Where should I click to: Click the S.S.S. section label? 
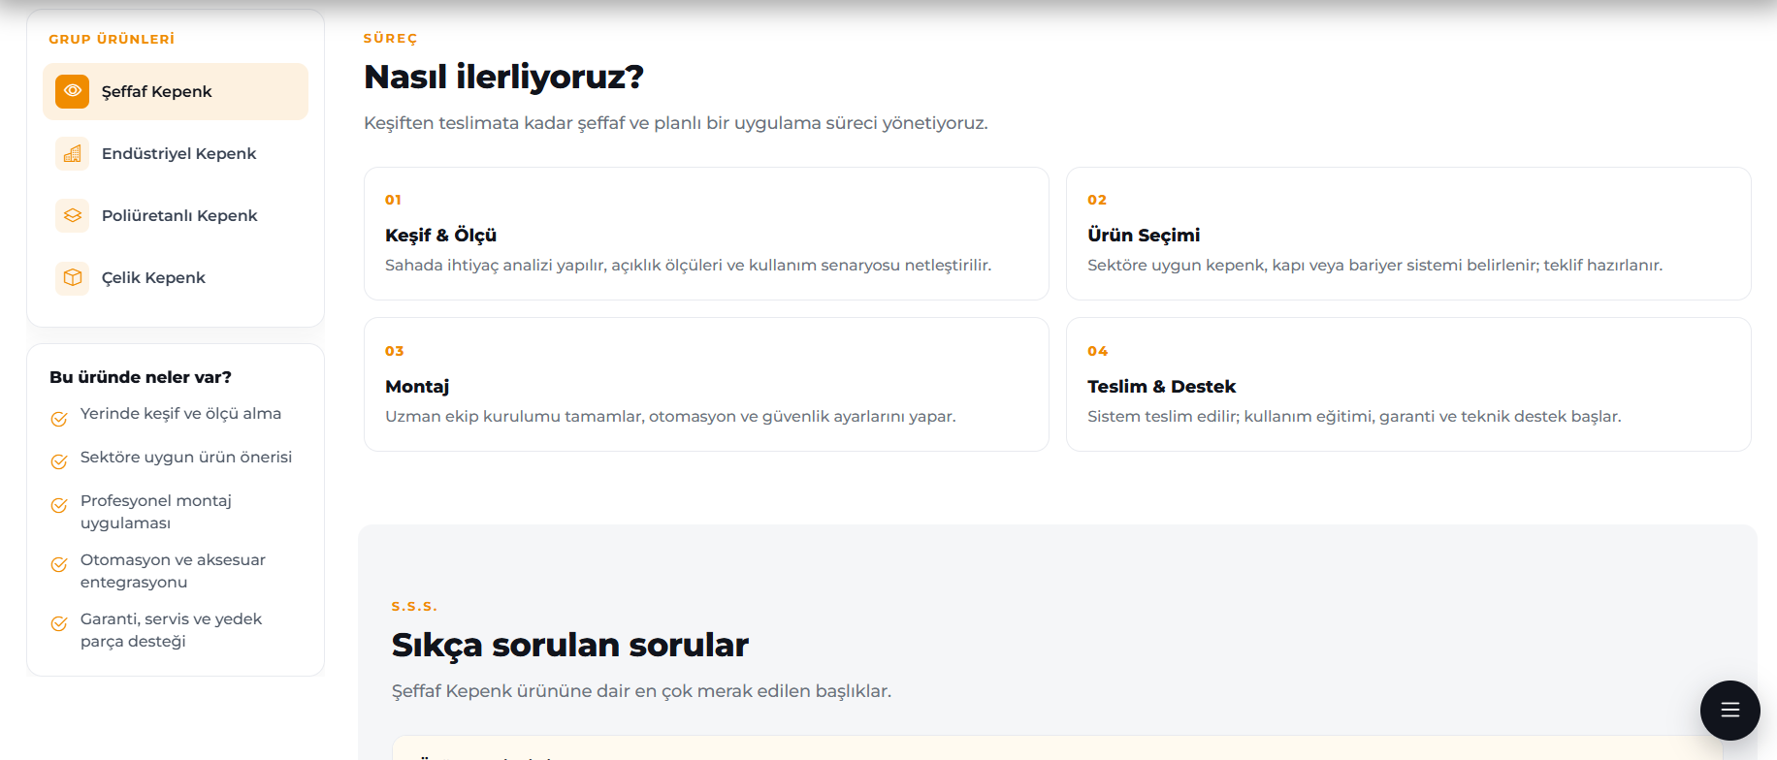pos(414,606)
